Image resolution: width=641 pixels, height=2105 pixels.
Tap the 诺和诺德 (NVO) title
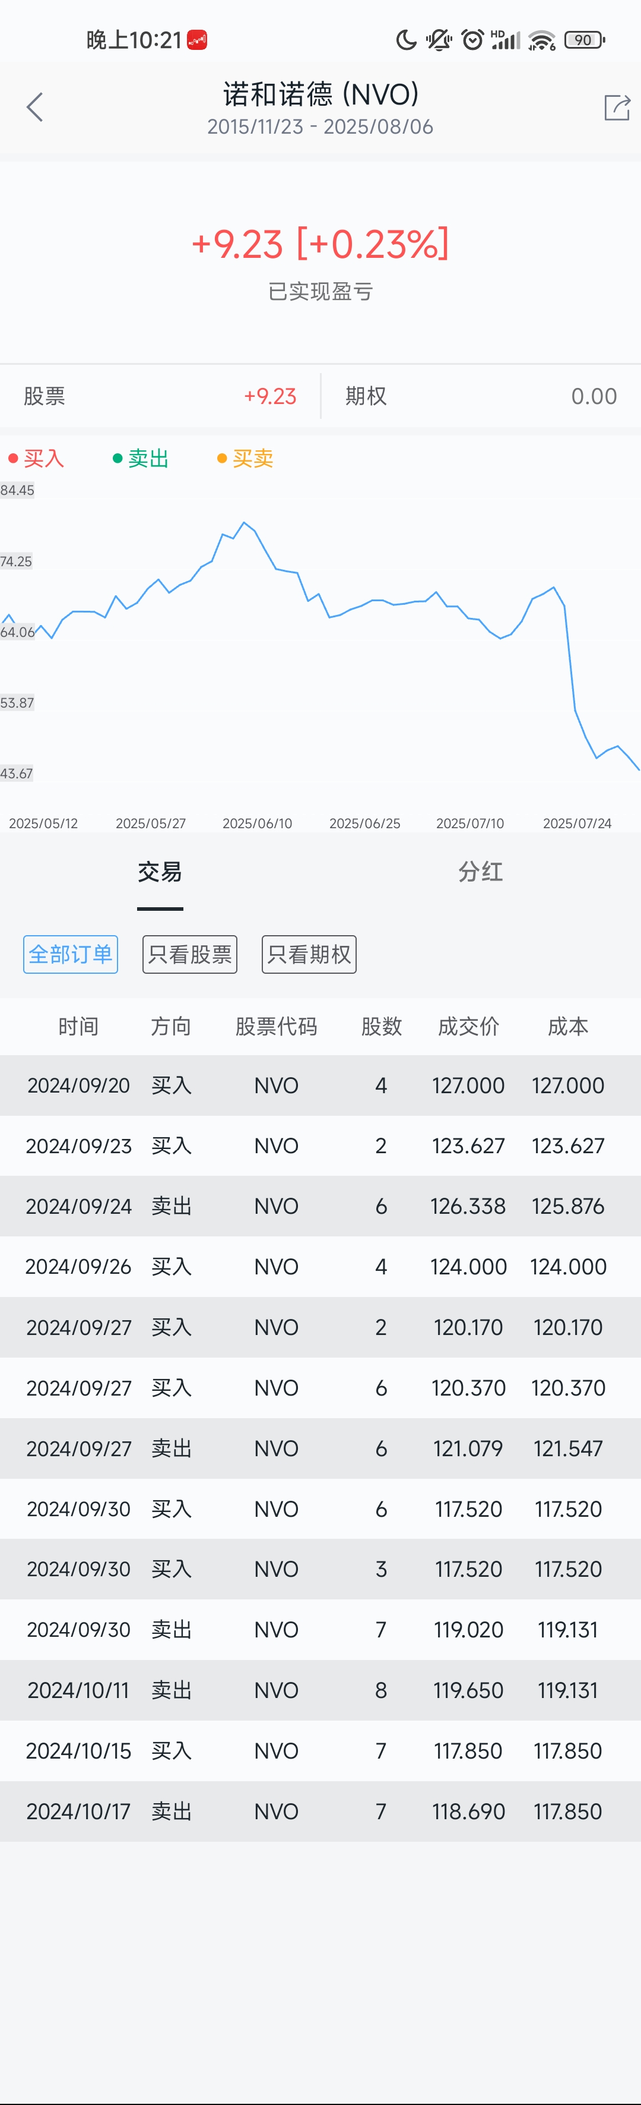point(321,94)
